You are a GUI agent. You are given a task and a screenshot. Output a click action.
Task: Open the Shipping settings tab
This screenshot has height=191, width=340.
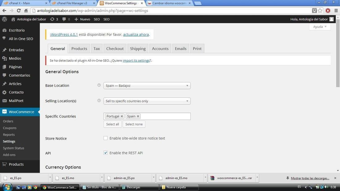(138, 49)
